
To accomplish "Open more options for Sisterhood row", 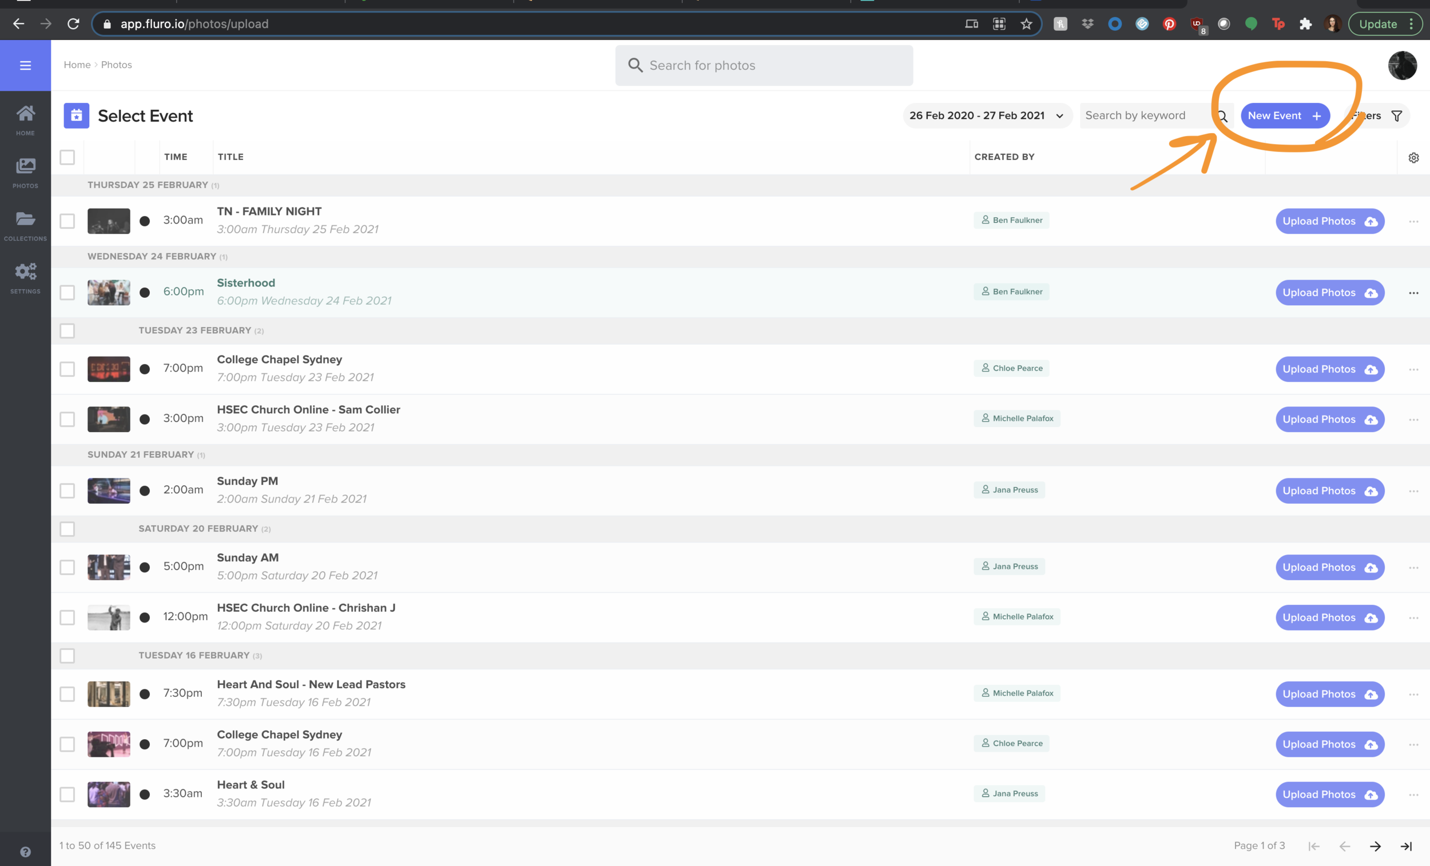I will click(1413, 293).
